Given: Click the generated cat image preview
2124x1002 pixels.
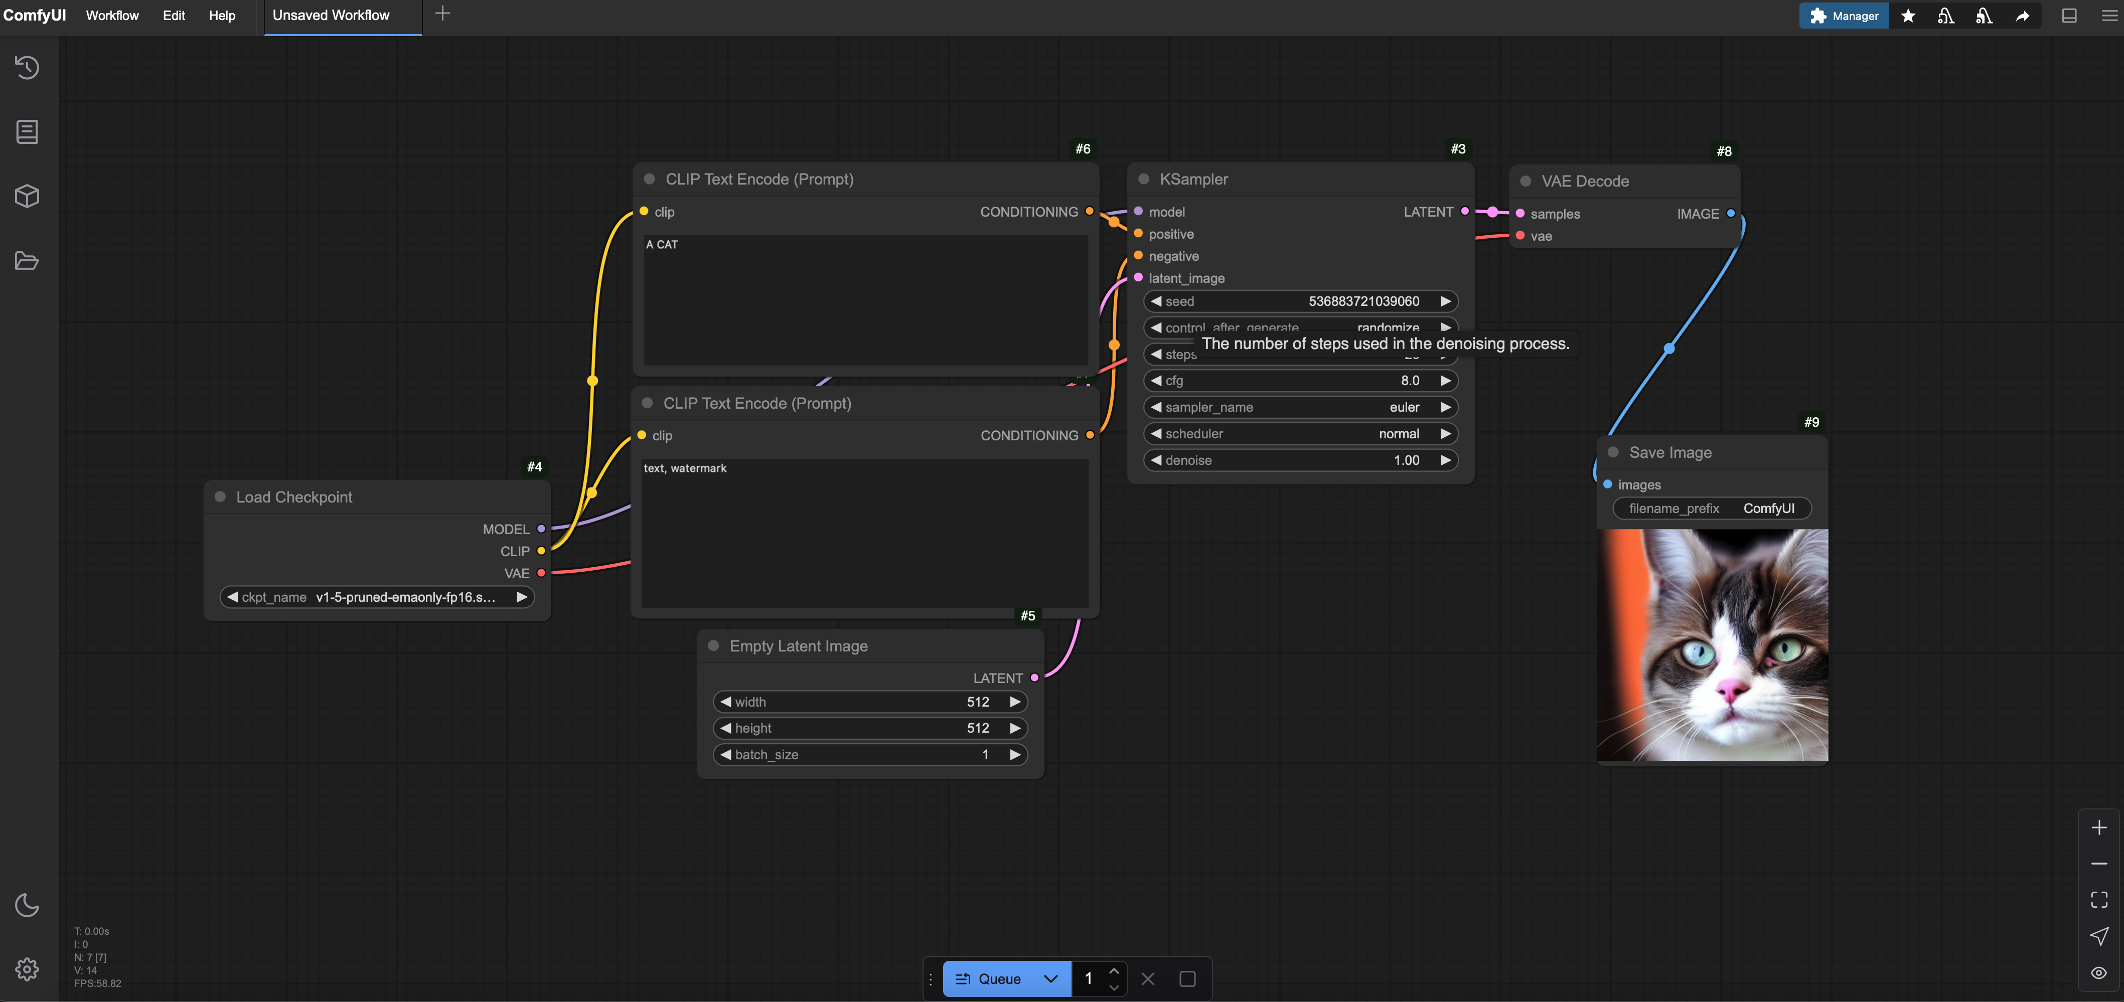Looking at the screenshot, I should [1712, 644].
